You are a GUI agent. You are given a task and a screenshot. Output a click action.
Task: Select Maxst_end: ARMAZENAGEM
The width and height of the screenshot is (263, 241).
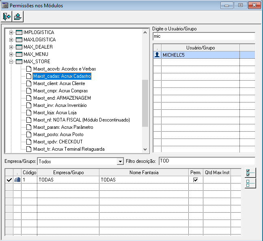62,98
